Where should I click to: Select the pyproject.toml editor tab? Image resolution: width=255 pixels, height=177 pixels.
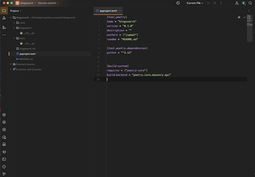tap(108, 11)
